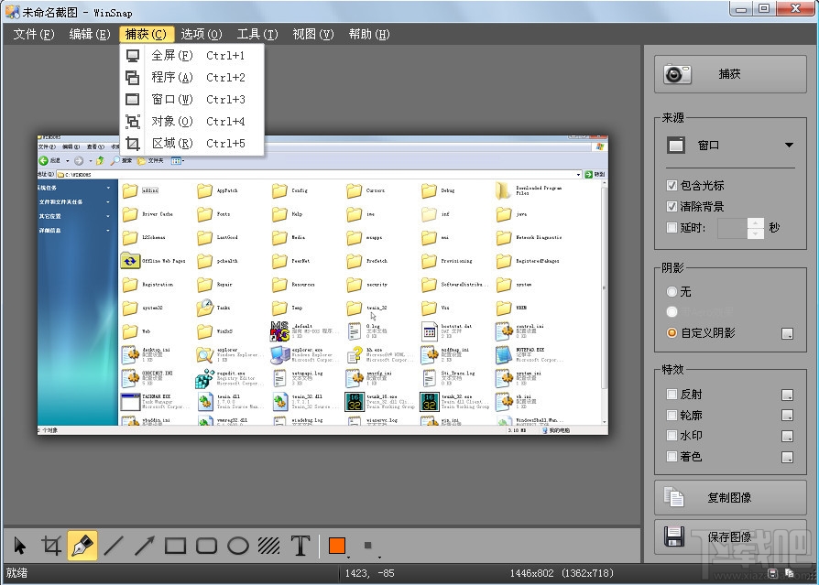Select the rectangle drawing tool
819x585 pixels.
175,547
